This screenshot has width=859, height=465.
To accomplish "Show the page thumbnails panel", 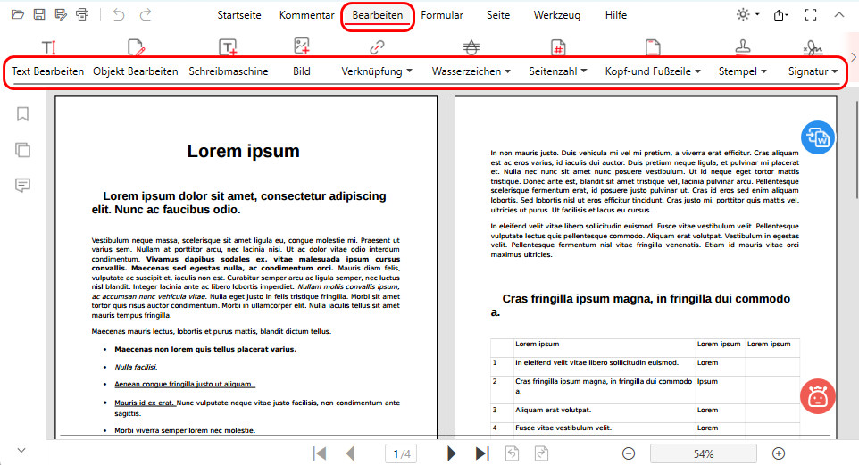I will click(x=23, y=149).
